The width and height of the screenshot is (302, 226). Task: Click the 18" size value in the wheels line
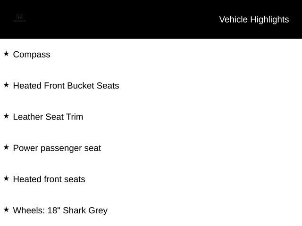[x=54, y=210]
